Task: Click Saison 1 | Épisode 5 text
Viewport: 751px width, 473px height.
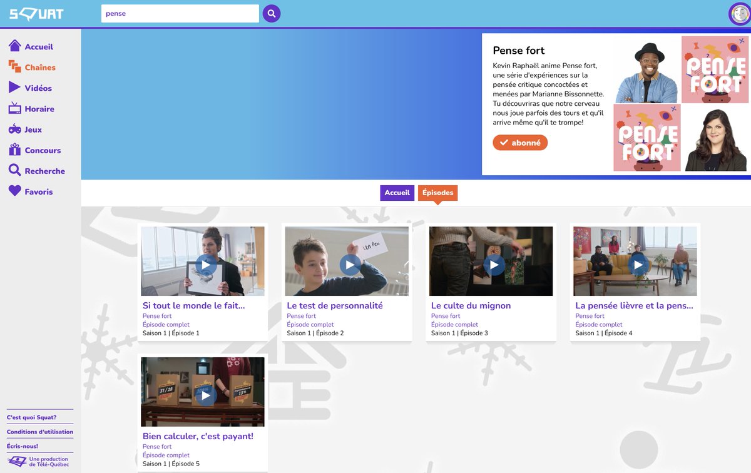Action: pyautogui.click(x=171, y=464)
